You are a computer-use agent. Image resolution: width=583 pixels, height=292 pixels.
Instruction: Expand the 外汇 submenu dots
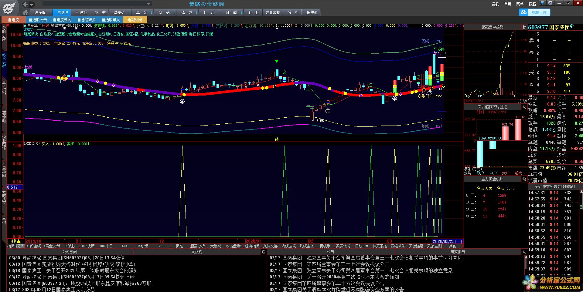[x=219, y=12]
